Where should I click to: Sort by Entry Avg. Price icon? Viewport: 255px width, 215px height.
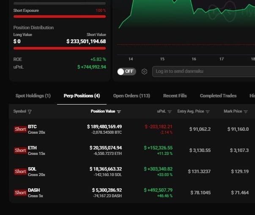pyautogui.click(x=208, y=112)
